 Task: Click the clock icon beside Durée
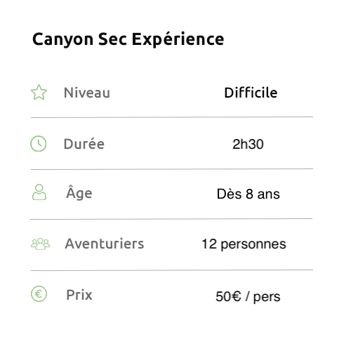pyautogui.click(x=39, y=143)
